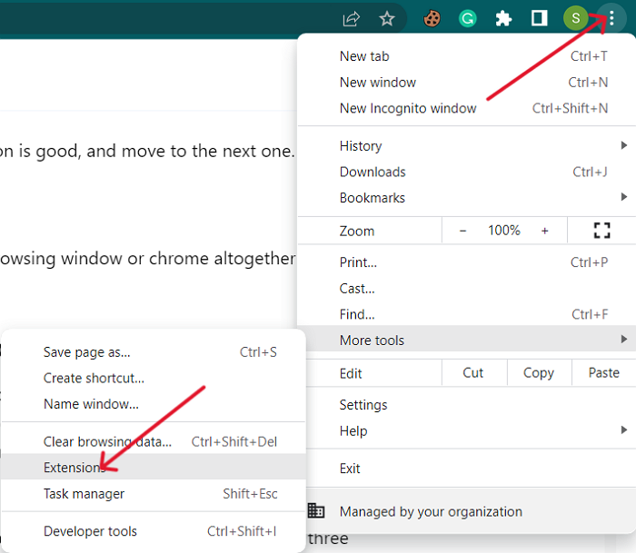Click the three-dot Chrome menu button
The height and width of the screenshot is (553, 636).
pos(611,18)
